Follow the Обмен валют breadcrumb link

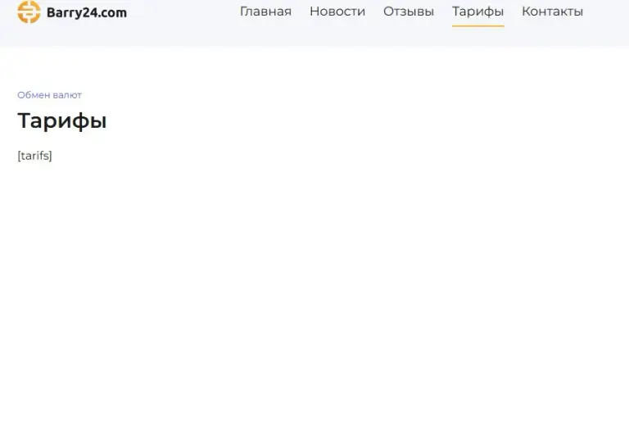click(49, 95)
